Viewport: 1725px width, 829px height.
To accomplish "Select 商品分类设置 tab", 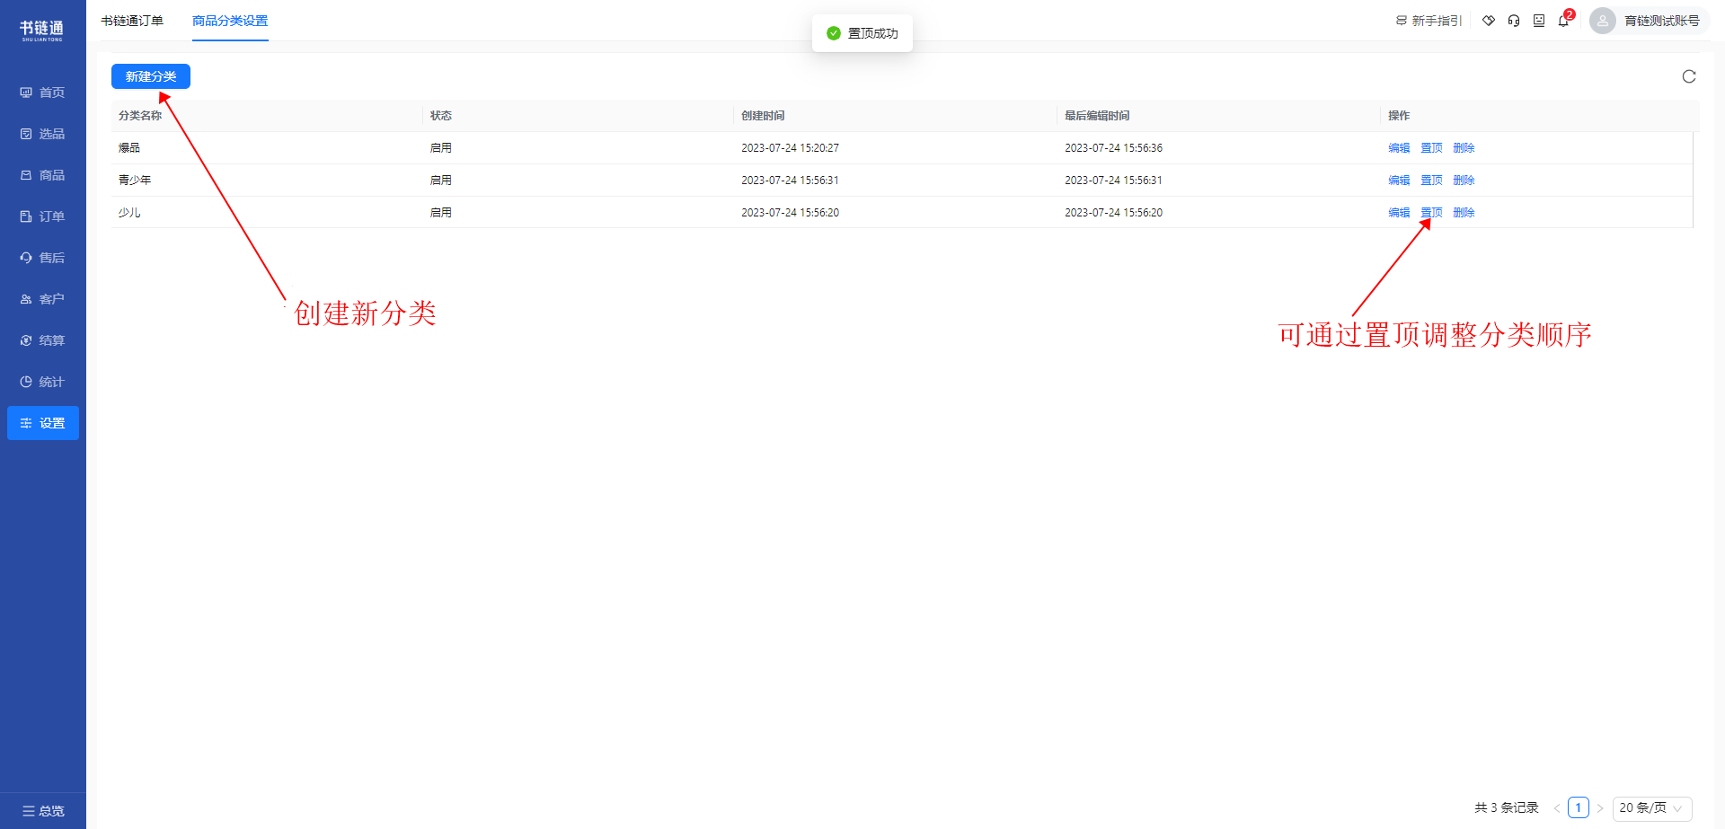I will pyautogui.click(x=230, y=21).
